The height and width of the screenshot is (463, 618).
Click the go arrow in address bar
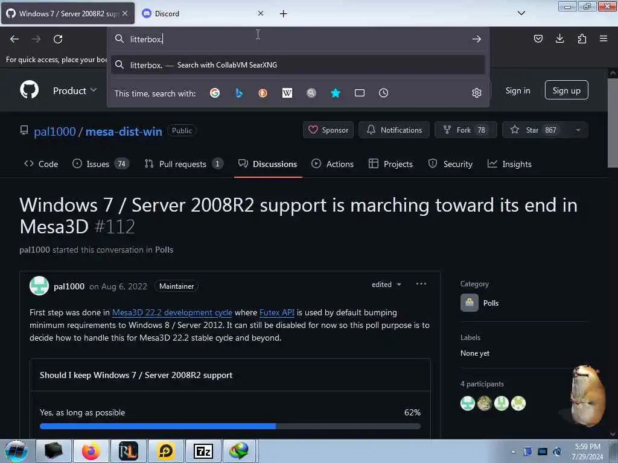(477, 39)
